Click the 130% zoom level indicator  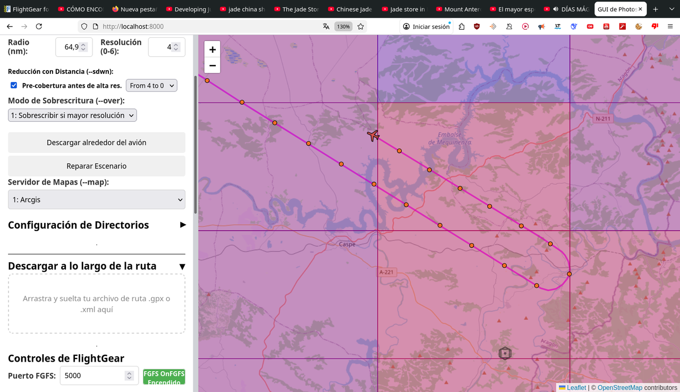click(x=343, y=27)
